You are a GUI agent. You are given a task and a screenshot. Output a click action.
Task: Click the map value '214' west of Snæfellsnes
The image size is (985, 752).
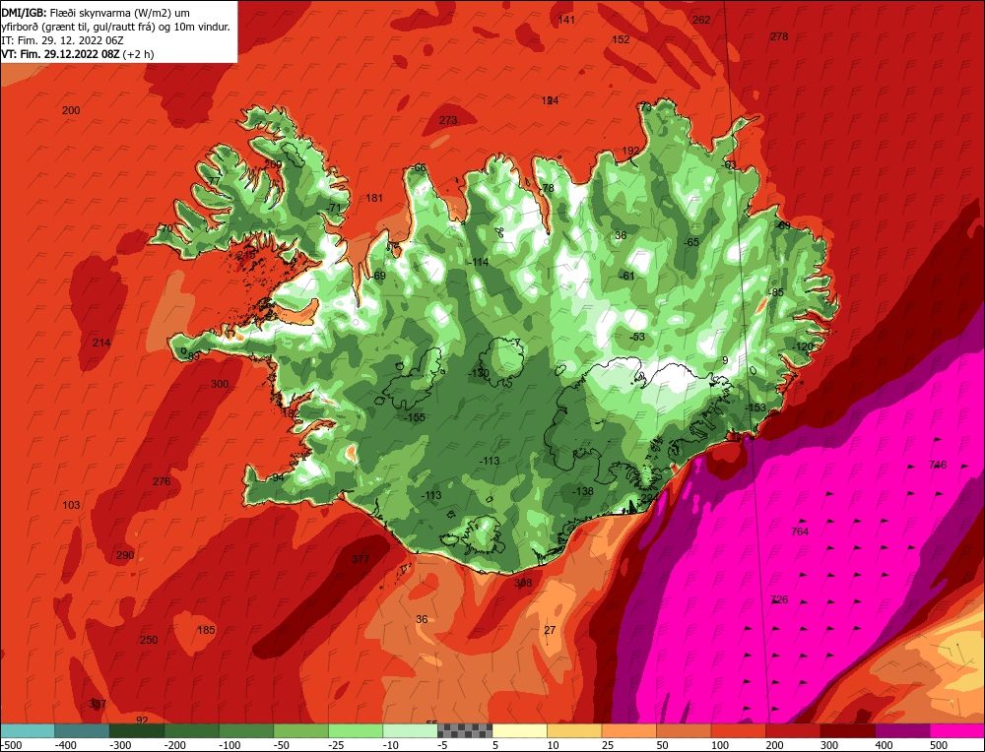pos(101,343)
